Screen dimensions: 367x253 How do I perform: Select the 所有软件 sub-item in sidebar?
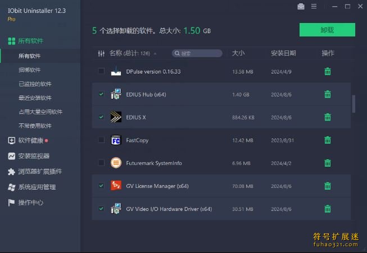point(29,56)
